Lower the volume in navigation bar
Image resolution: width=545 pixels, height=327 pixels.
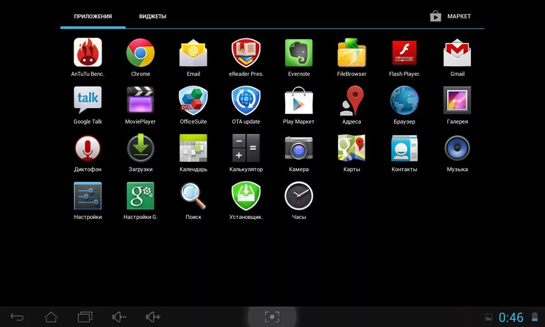click(x=119, y=317)
